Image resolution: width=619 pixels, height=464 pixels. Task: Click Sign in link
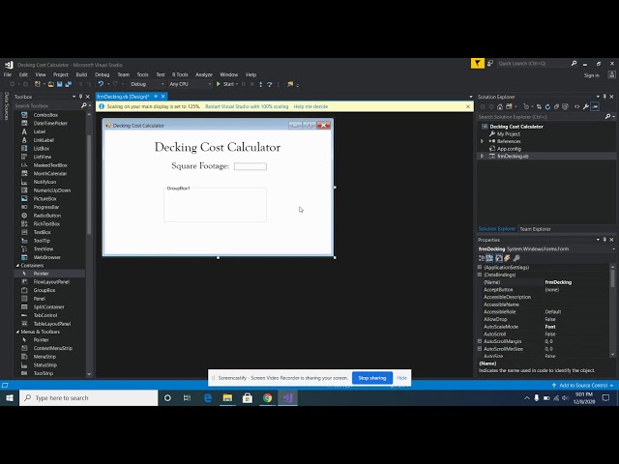(x=591, y=75)
